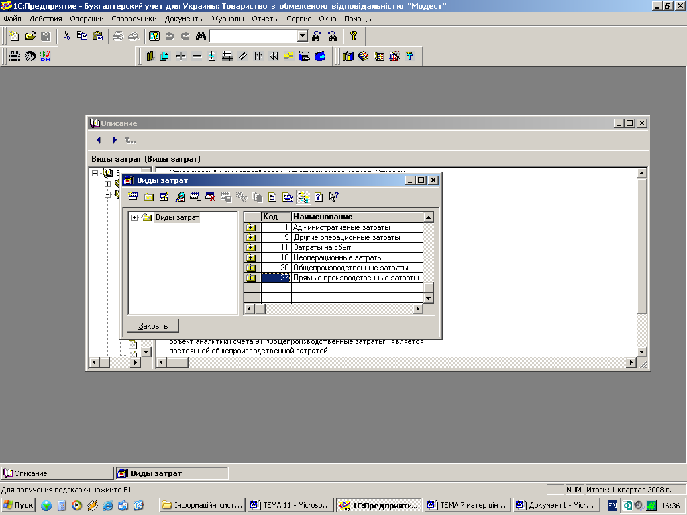Screen dimensions: 687x515
Task: Click the Description help page icon in Виды затрат
Action: coord(319,197)
